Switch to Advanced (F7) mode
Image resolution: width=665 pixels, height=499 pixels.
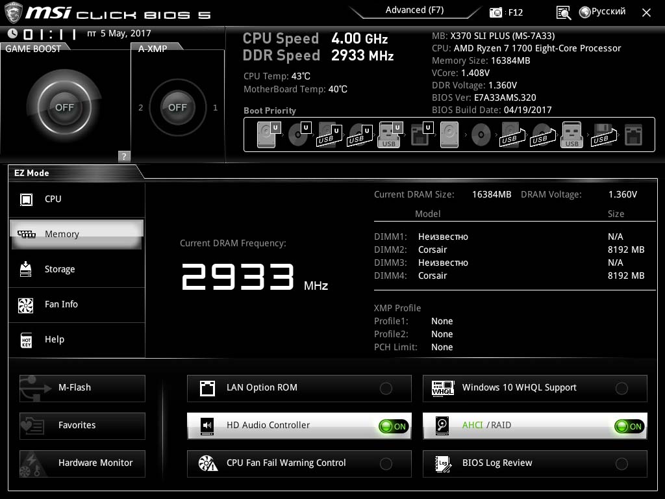point(415,10)
